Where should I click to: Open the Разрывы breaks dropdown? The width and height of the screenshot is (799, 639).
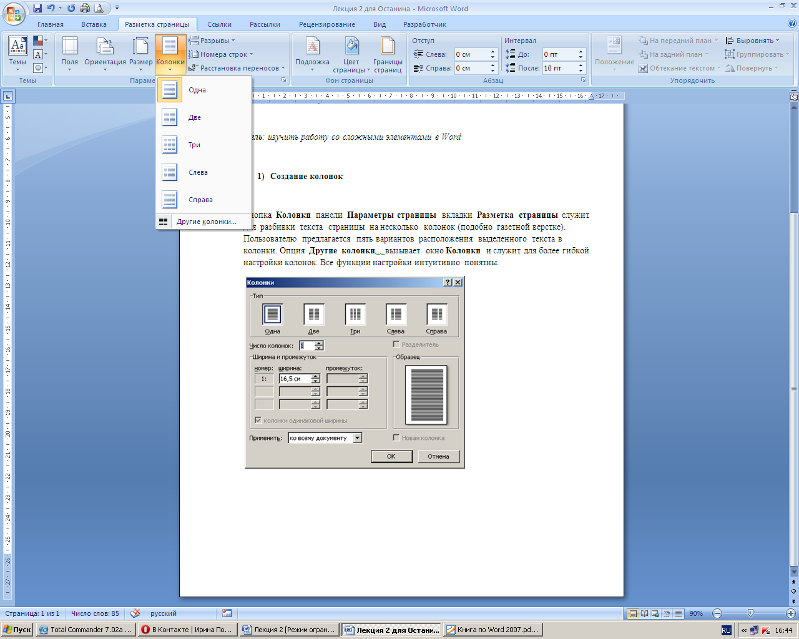pyautogui.click(x=212, y=41)
